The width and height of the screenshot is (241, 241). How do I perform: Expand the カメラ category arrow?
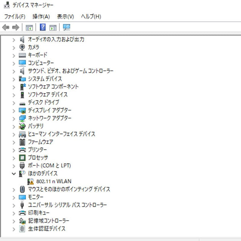click(x=14, y=48)
